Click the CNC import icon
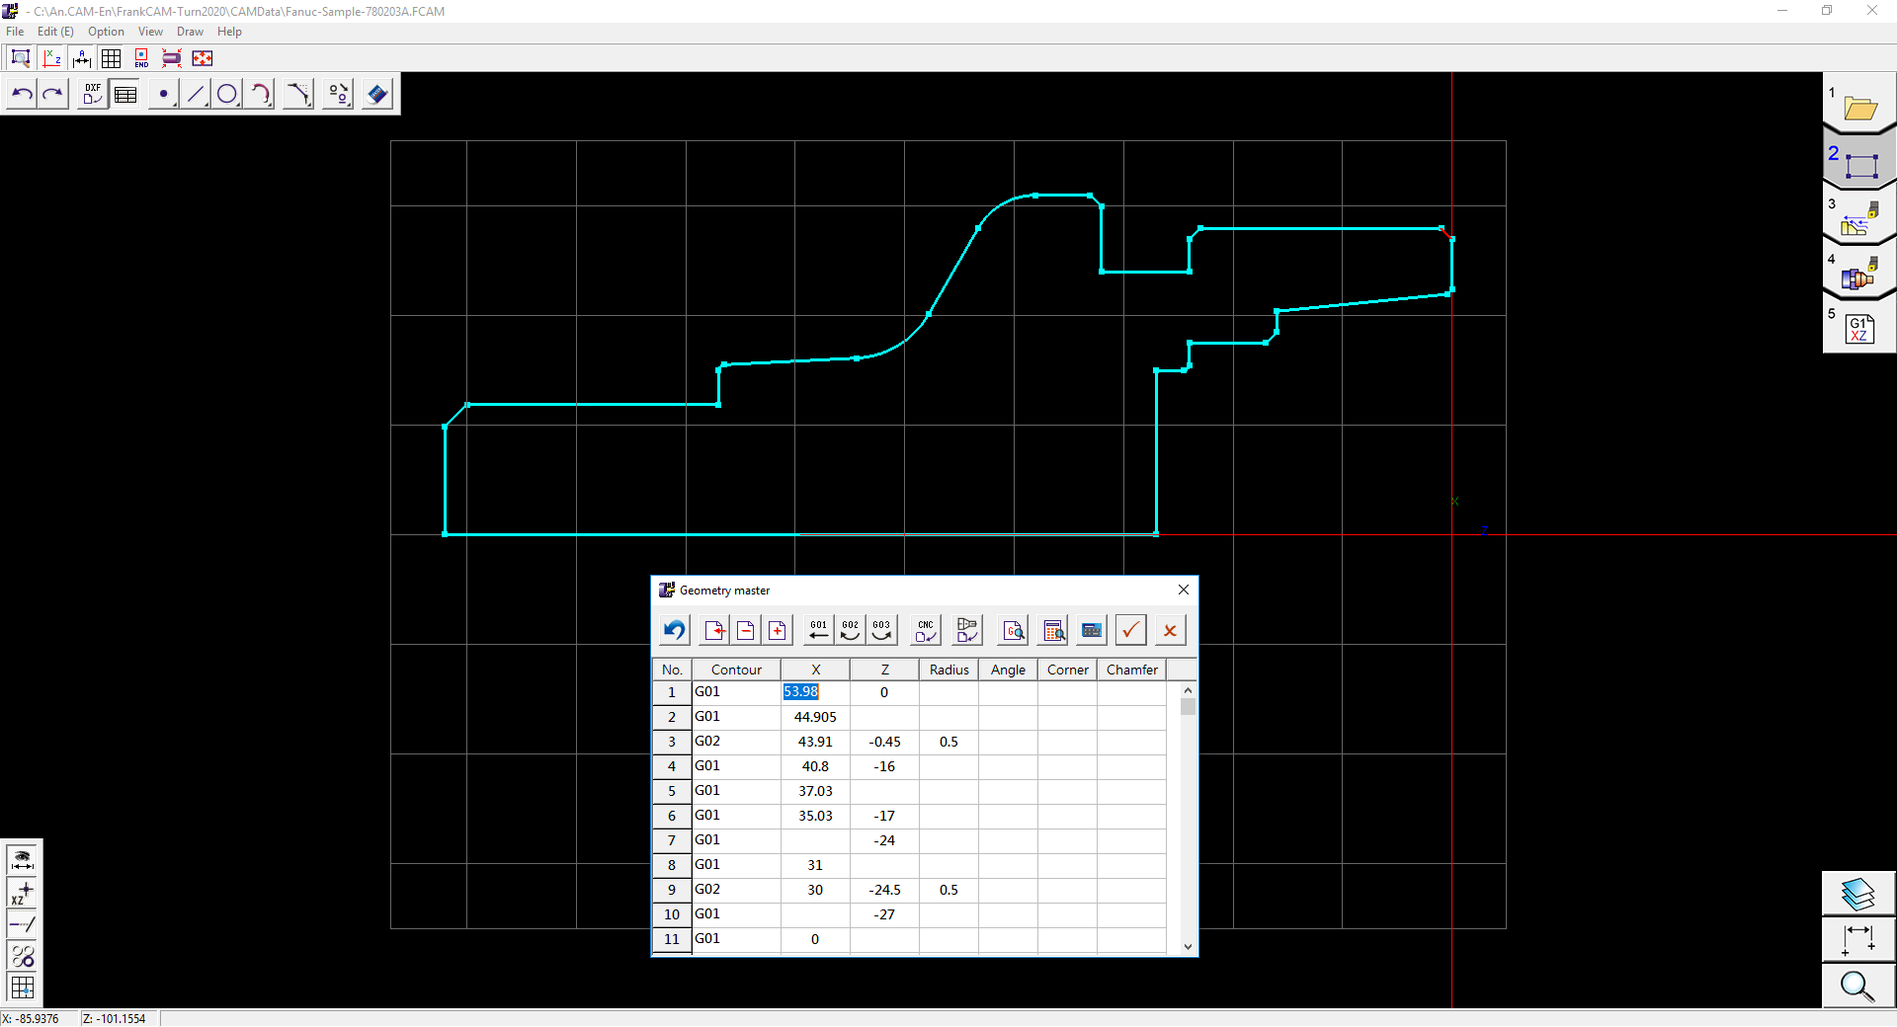 coord(926,630)
